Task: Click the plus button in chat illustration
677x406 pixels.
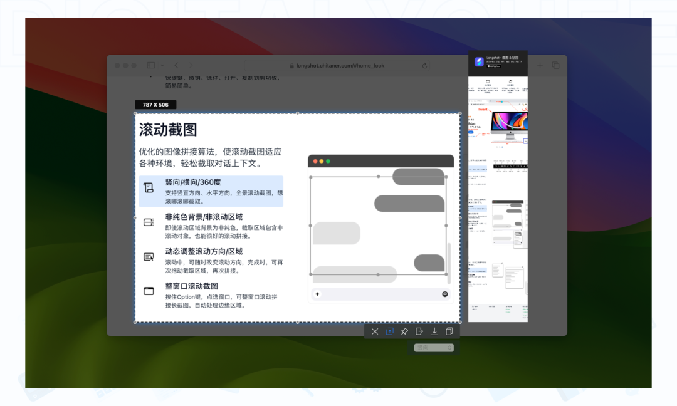Action: click(317, 294)
